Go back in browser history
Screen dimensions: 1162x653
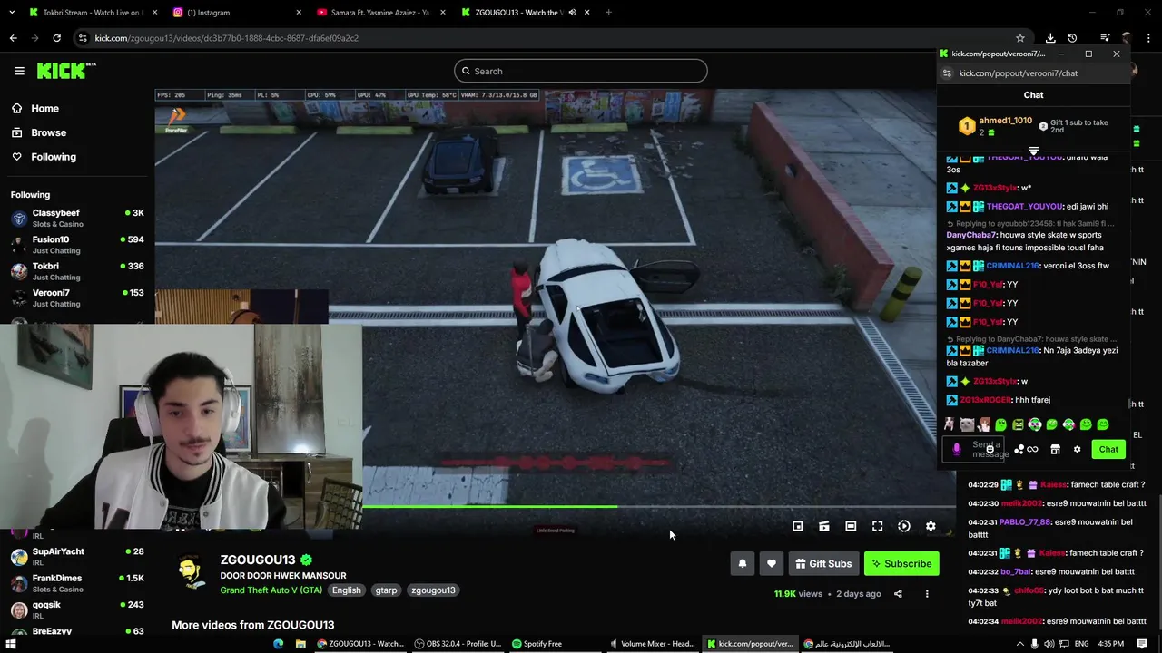(x=13, y=38)
